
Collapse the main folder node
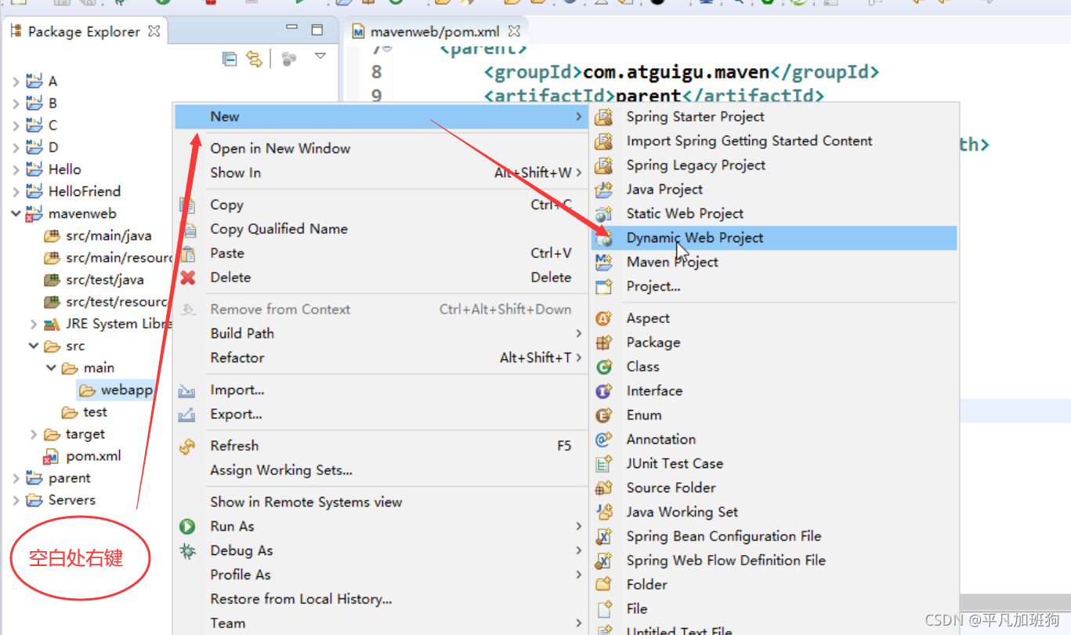pos(51,368)
